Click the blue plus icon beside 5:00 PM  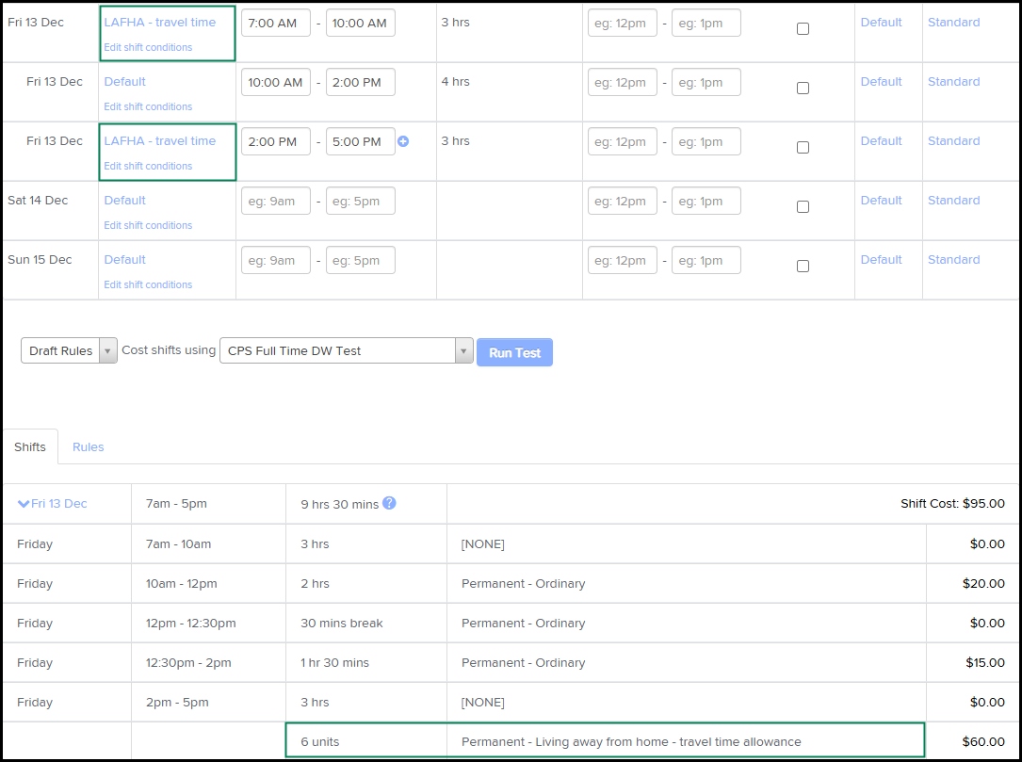(x=403, y=141)
